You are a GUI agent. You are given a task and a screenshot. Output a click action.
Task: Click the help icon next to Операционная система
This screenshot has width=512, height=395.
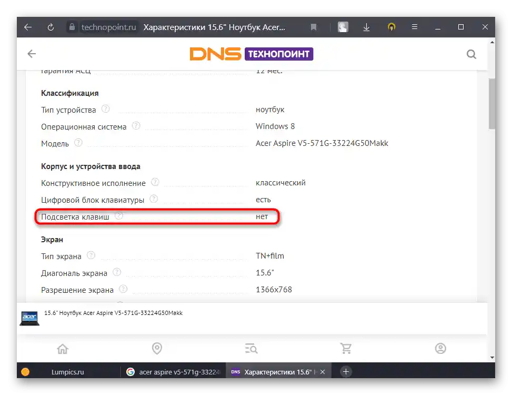point(136,126)
